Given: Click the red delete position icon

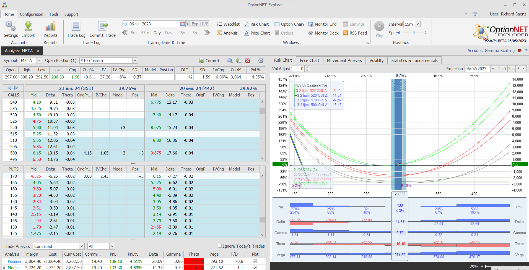Looking at the screenshot, I should (248, 61).
